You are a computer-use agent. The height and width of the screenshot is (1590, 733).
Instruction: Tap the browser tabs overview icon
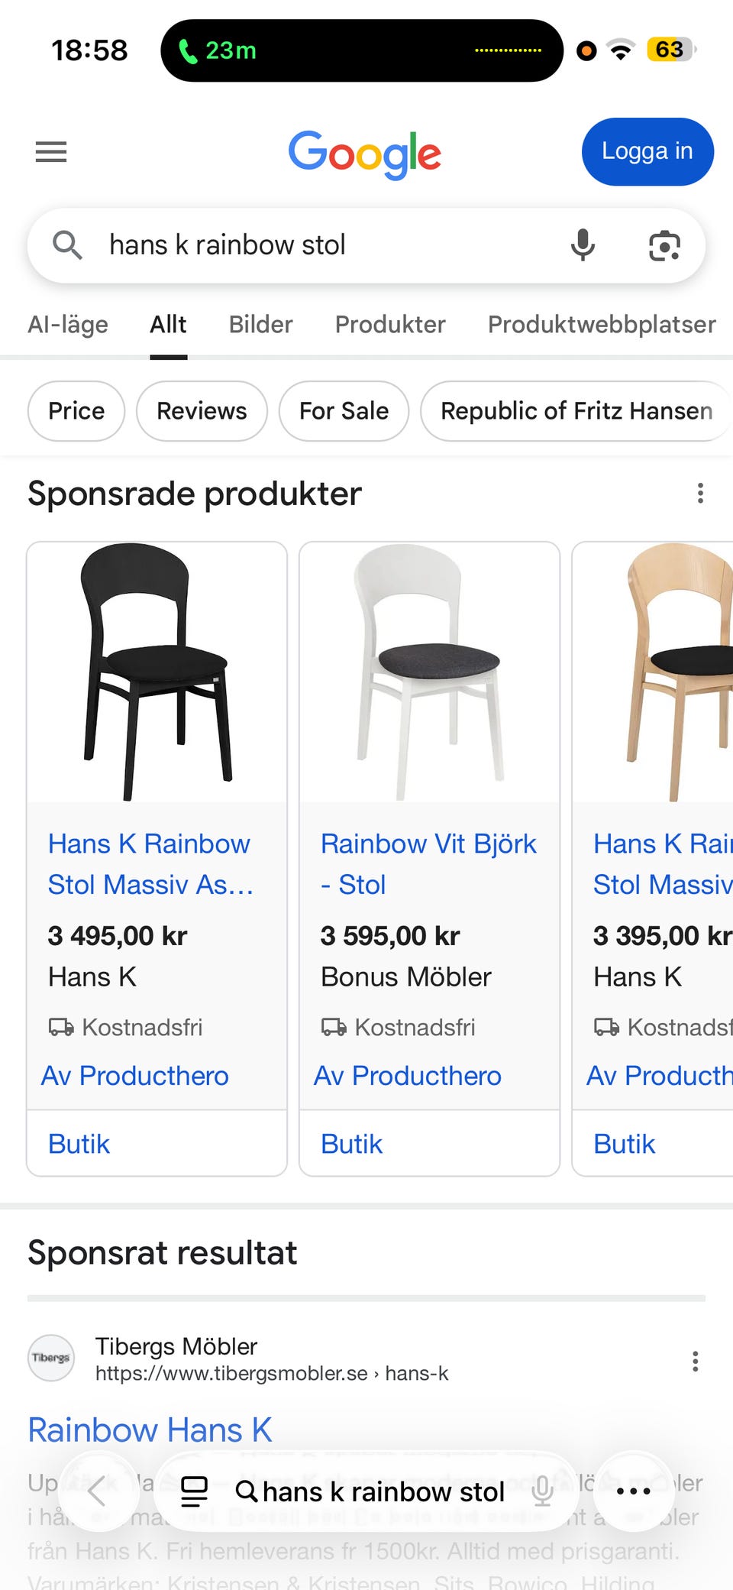(194, 1491)
